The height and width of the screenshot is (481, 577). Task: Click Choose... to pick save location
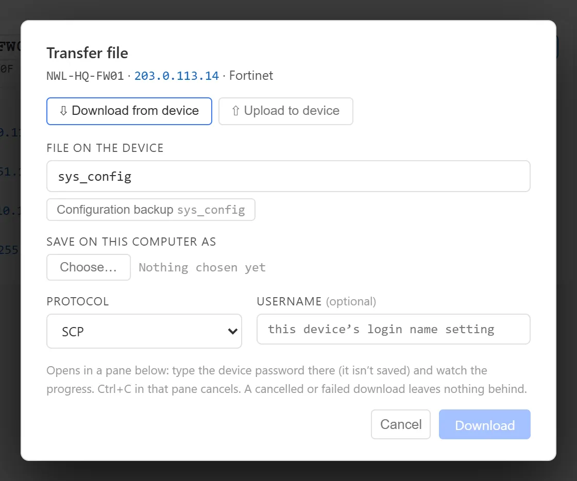coord(89,267)
